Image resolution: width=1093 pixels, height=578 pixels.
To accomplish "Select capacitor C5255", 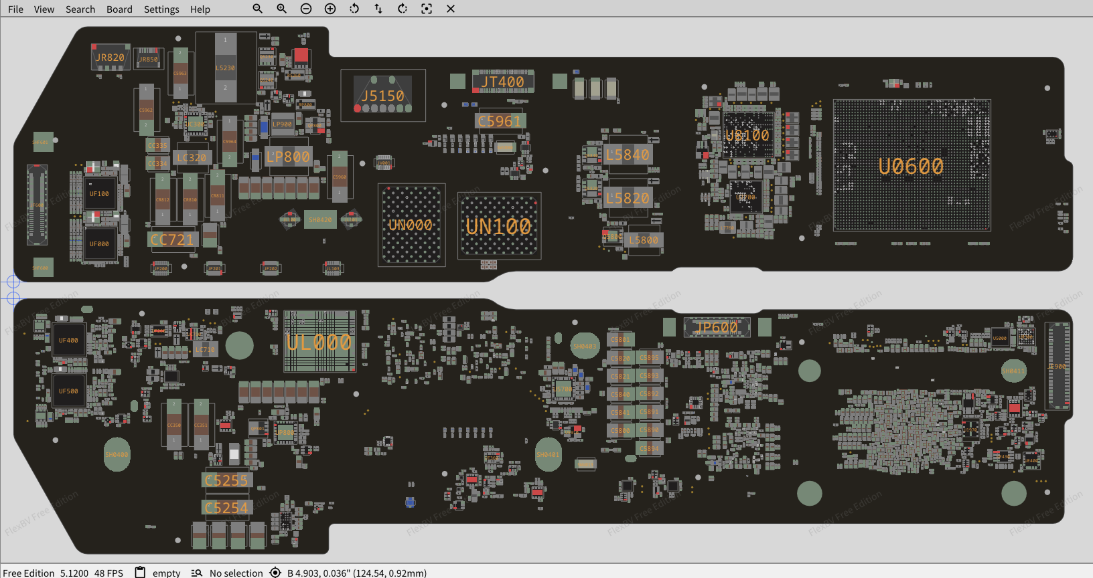I will pos(226,480).
